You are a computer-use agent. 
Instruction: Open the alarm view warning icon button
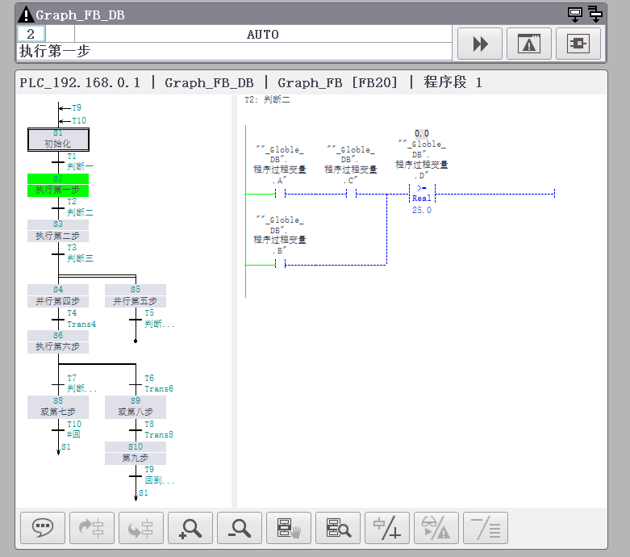click(528, 44)
